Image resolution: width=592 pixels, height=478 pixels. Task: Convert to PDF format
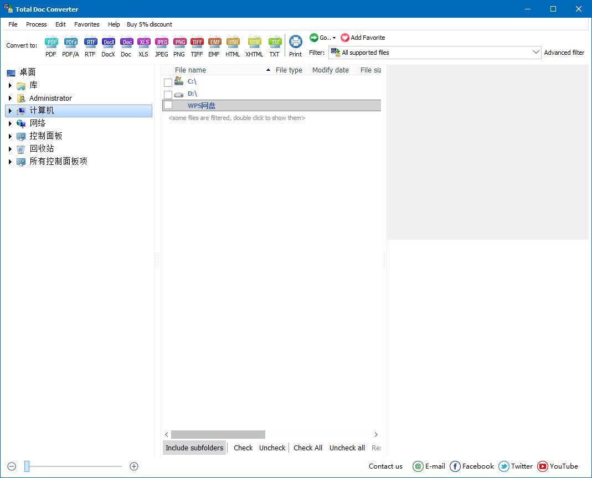click(x=51, y=46)
